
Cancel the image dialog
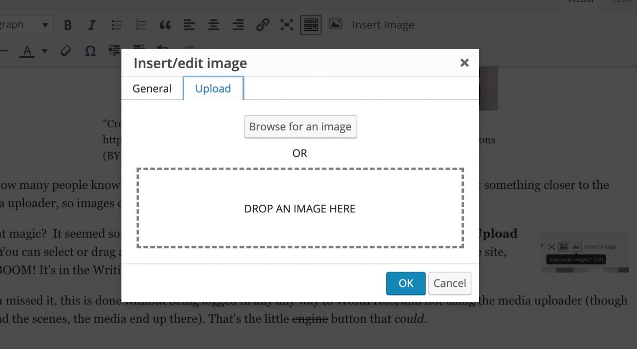pos(449,283)
